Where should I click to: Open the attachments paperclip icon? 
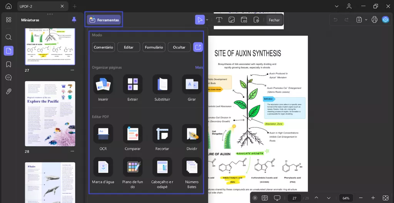(x=8, y=91)
